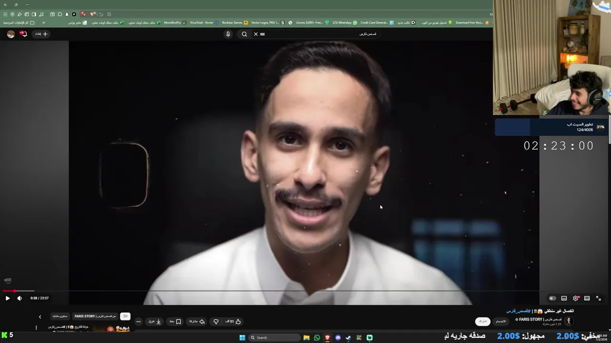This screenshot has width=611, height=343.
Task: Subscribe to FARIS STORY channel
Action: (x=483, y=322)
